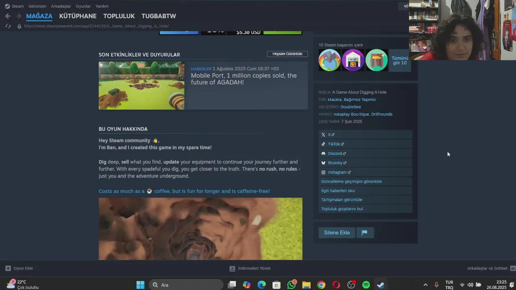Image resolution: width=516 pixels, height=290 pixels.
Task: Open Microsoft Store from the taskbar
Action: [x=277, y=285]
